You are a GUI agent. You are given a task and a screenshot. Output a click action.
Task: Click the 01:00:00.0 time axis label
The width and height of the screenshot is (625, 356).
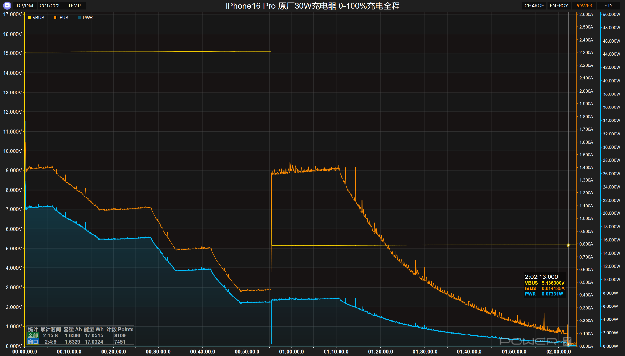[291, 352]
